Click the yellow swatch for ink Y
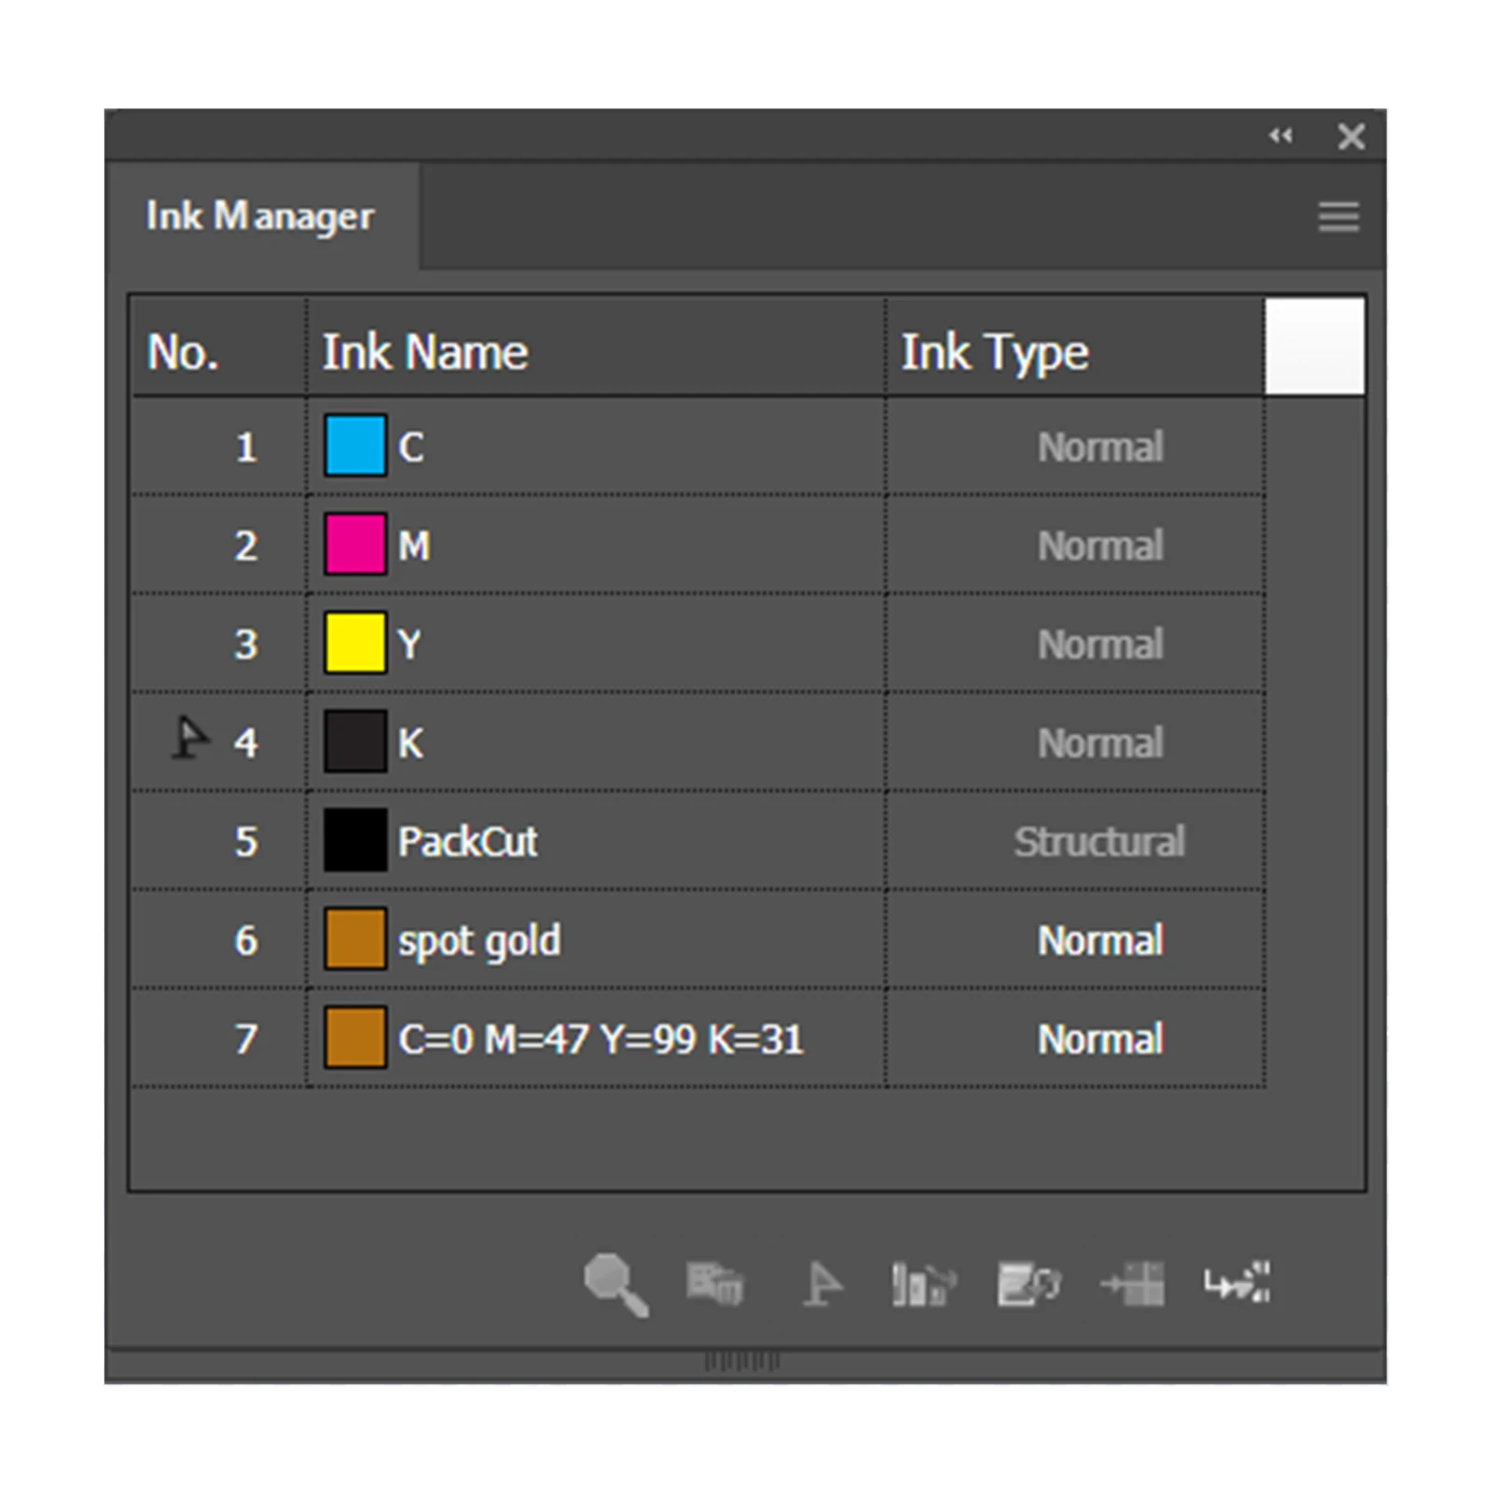1492x1492 pixels. coord(355,643)
